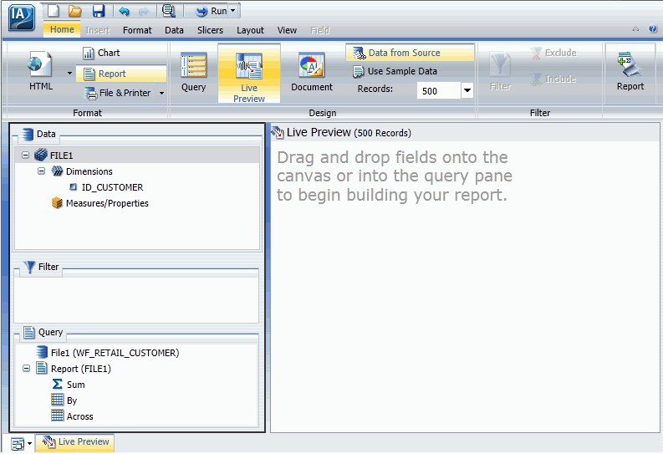Switch to Chart mode

(101, 53)
